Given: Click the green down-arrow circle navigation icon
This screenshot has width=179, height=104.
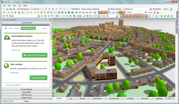Looking at the screenshot, I should [x=172, y=16].
